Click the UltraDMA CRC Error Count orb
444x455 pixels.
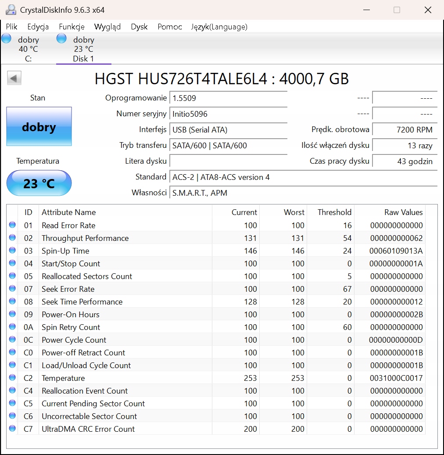pos(12,429)
